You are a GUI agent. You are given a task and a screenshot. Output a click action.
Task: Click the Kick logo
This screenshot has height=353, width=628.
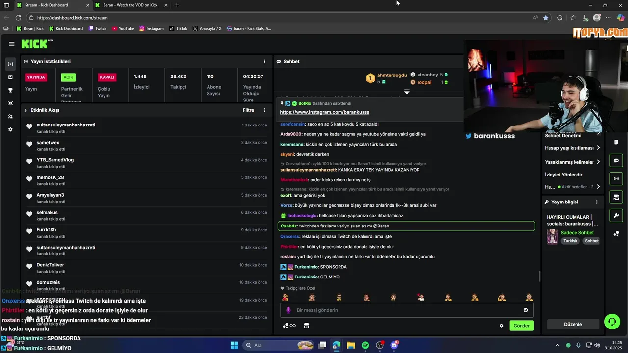[37, 44]
